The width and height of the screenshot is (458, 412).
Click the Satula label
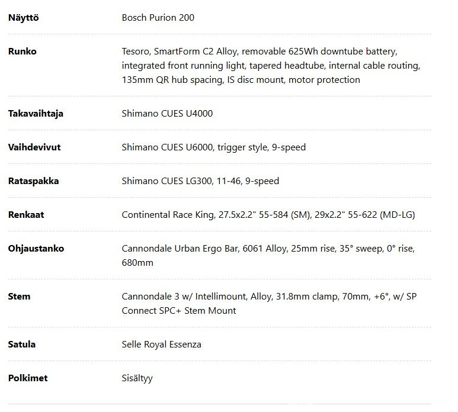point(21,345)
